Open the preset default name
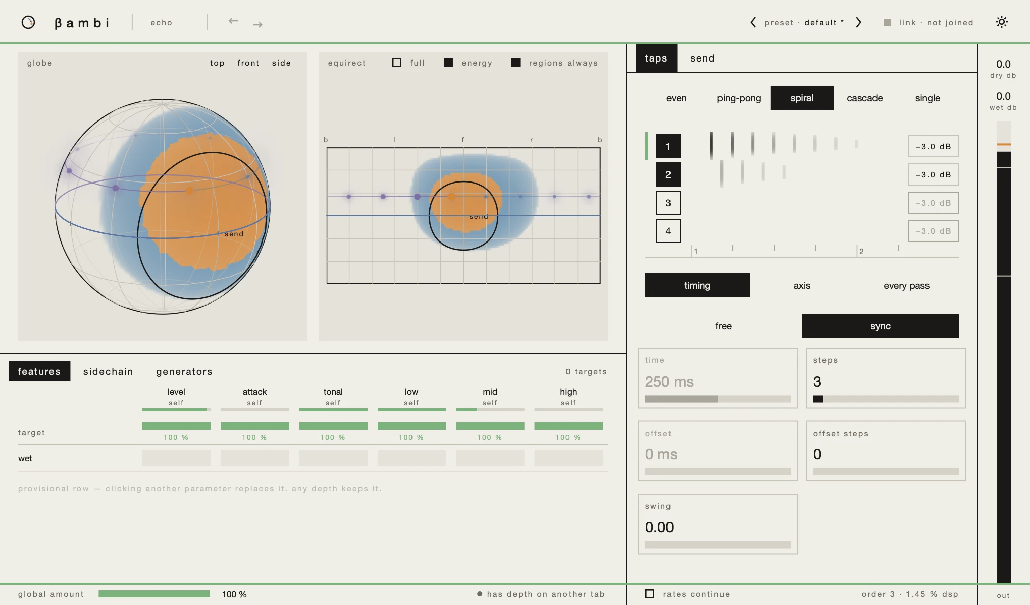 (x=823, y=22)
